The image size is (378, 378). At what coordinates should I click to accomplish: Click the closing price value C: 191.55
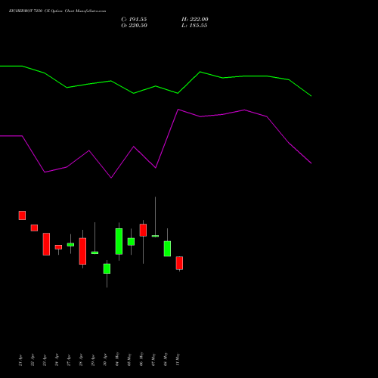(134, 20)
